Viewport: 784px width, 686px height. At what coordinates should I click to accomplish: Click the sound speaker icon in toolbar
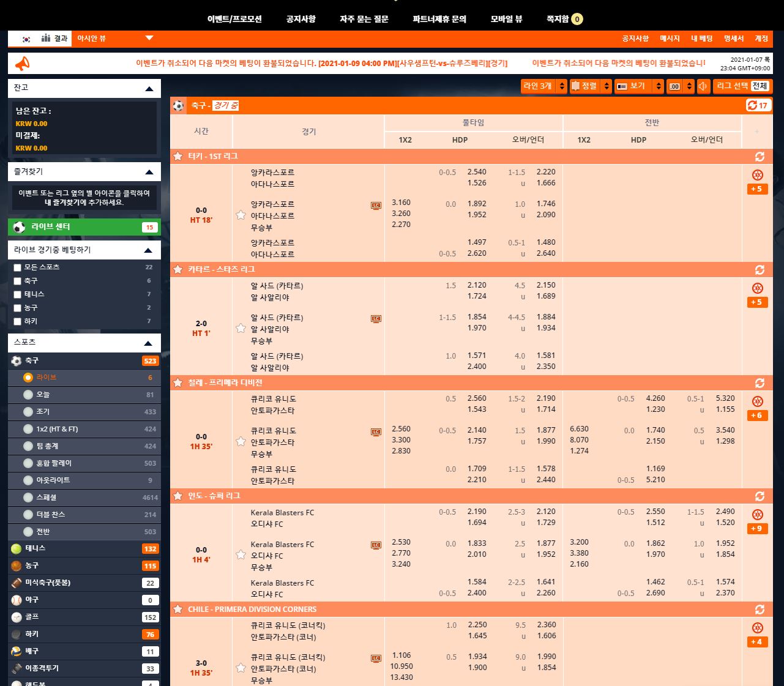click(x=703, y=86)
